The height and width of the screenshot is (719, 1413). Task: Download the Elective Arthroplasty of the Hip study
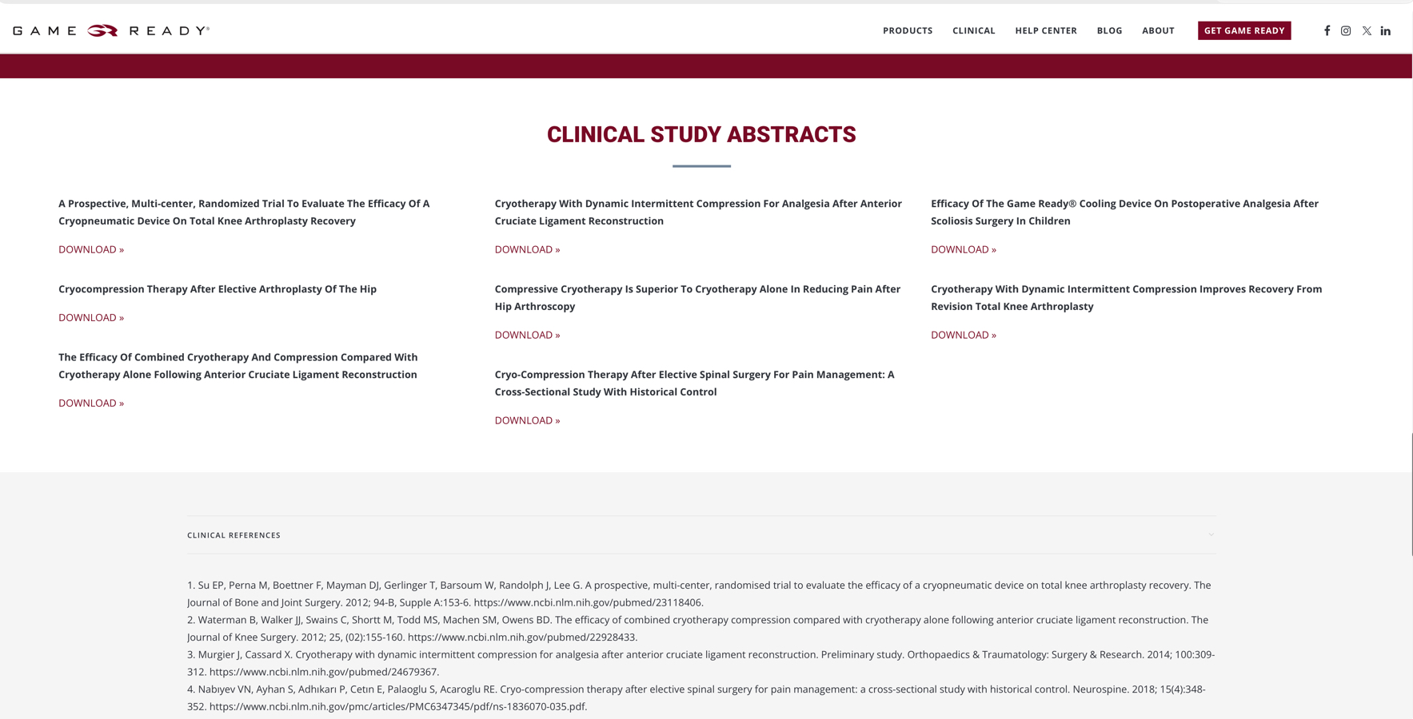tap(91, 318)
